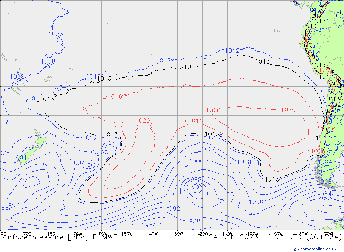Click the 1004 label over New Zealand
Screen dimensions: 344x252
[20, 158]
